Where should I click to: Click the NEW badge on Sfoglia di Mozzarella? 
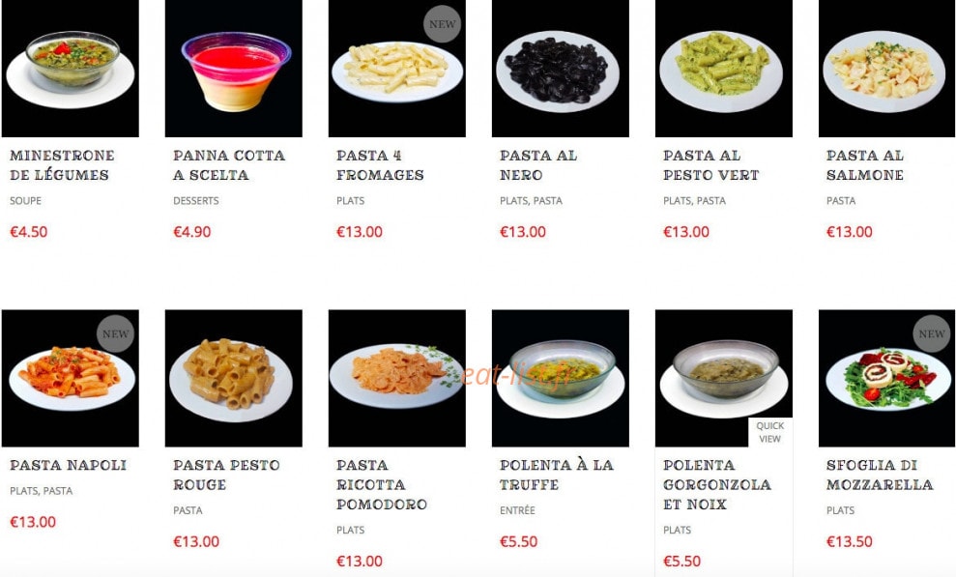click(931, 333)
